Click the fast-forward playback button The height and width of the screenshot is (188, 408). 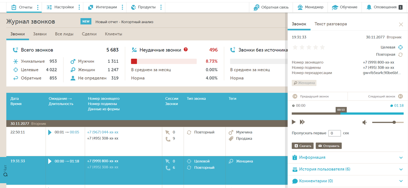point(302,122)
